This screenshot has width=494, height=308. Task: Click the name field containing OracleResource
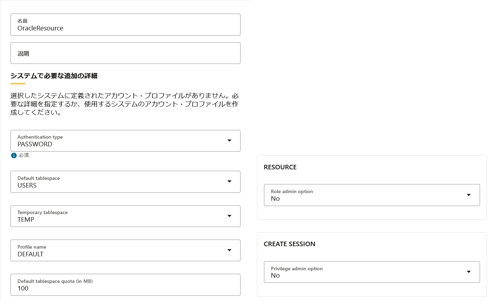pyautogui.click(x=126, y=25)
